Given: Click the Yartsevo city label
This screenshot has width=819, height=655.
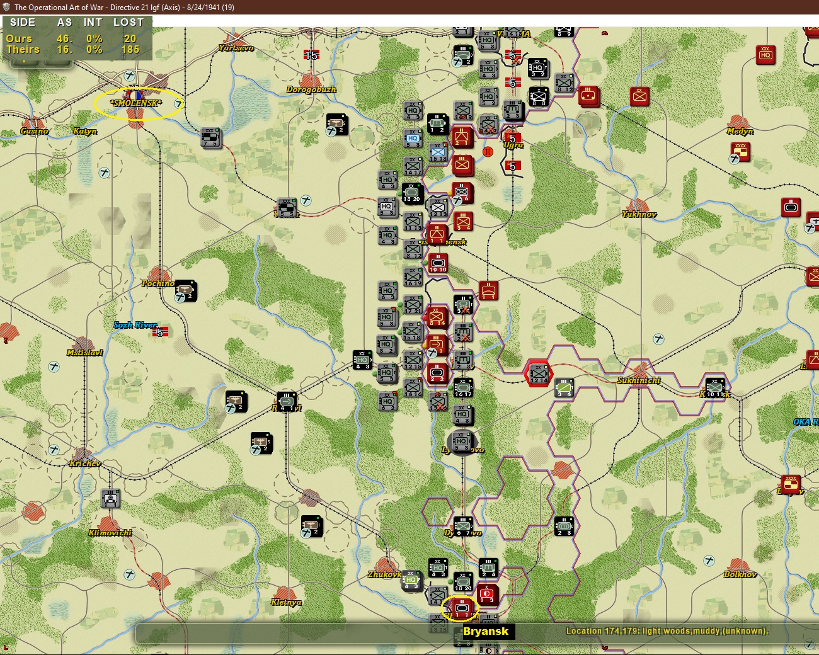Looking at the screenshot, I should 236,48.
